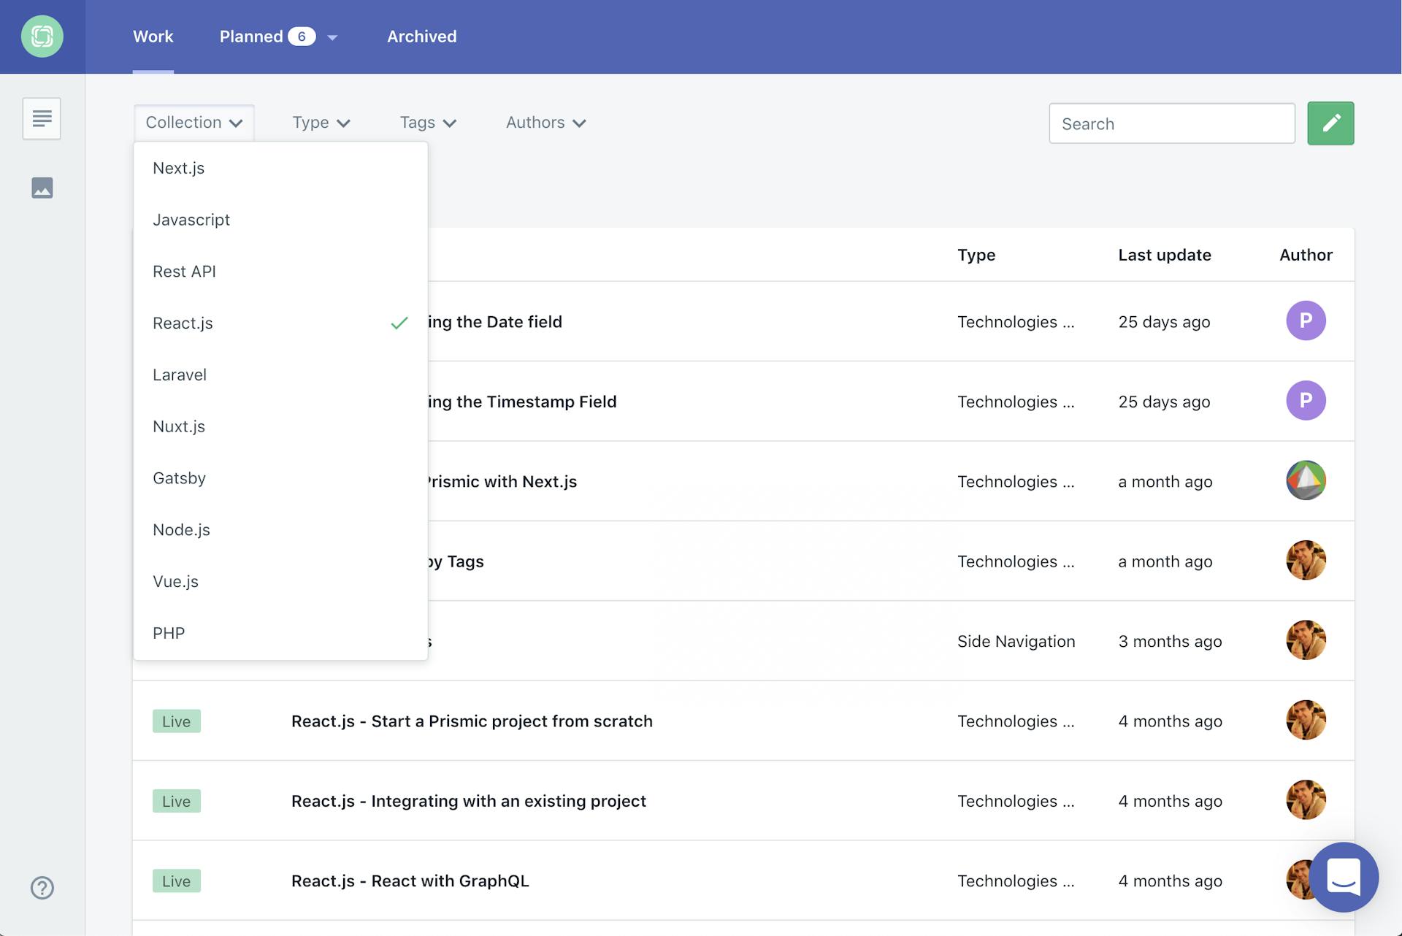Open Integrating with an existing project document
Screen dimensions: 1402x936
[x=468, y=802]
